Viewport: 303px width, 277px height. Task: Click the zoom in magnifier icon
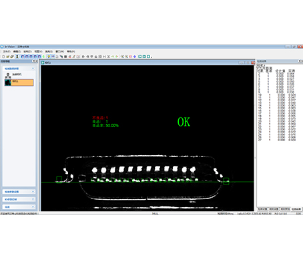pos(122,57)
